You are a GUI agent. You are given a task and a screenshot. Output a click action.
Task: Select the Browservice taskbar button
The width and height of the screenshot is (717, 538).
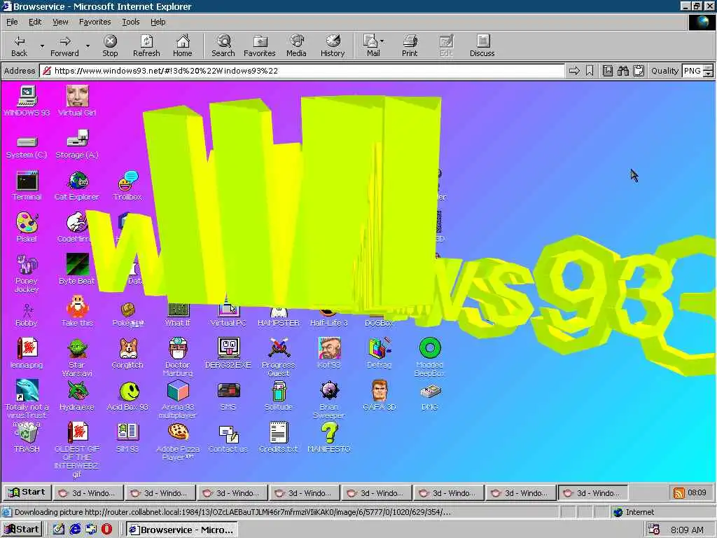pos(181,530)
